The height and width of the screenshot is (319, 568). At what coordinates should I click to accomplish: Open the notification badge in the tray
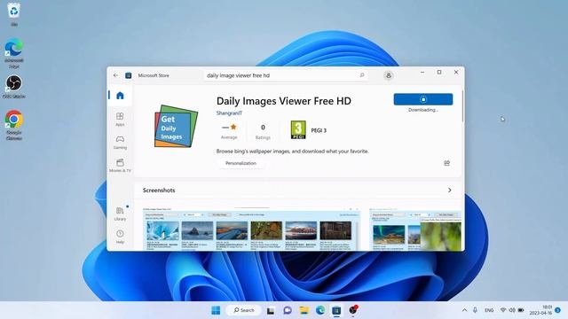pos(558,310)
